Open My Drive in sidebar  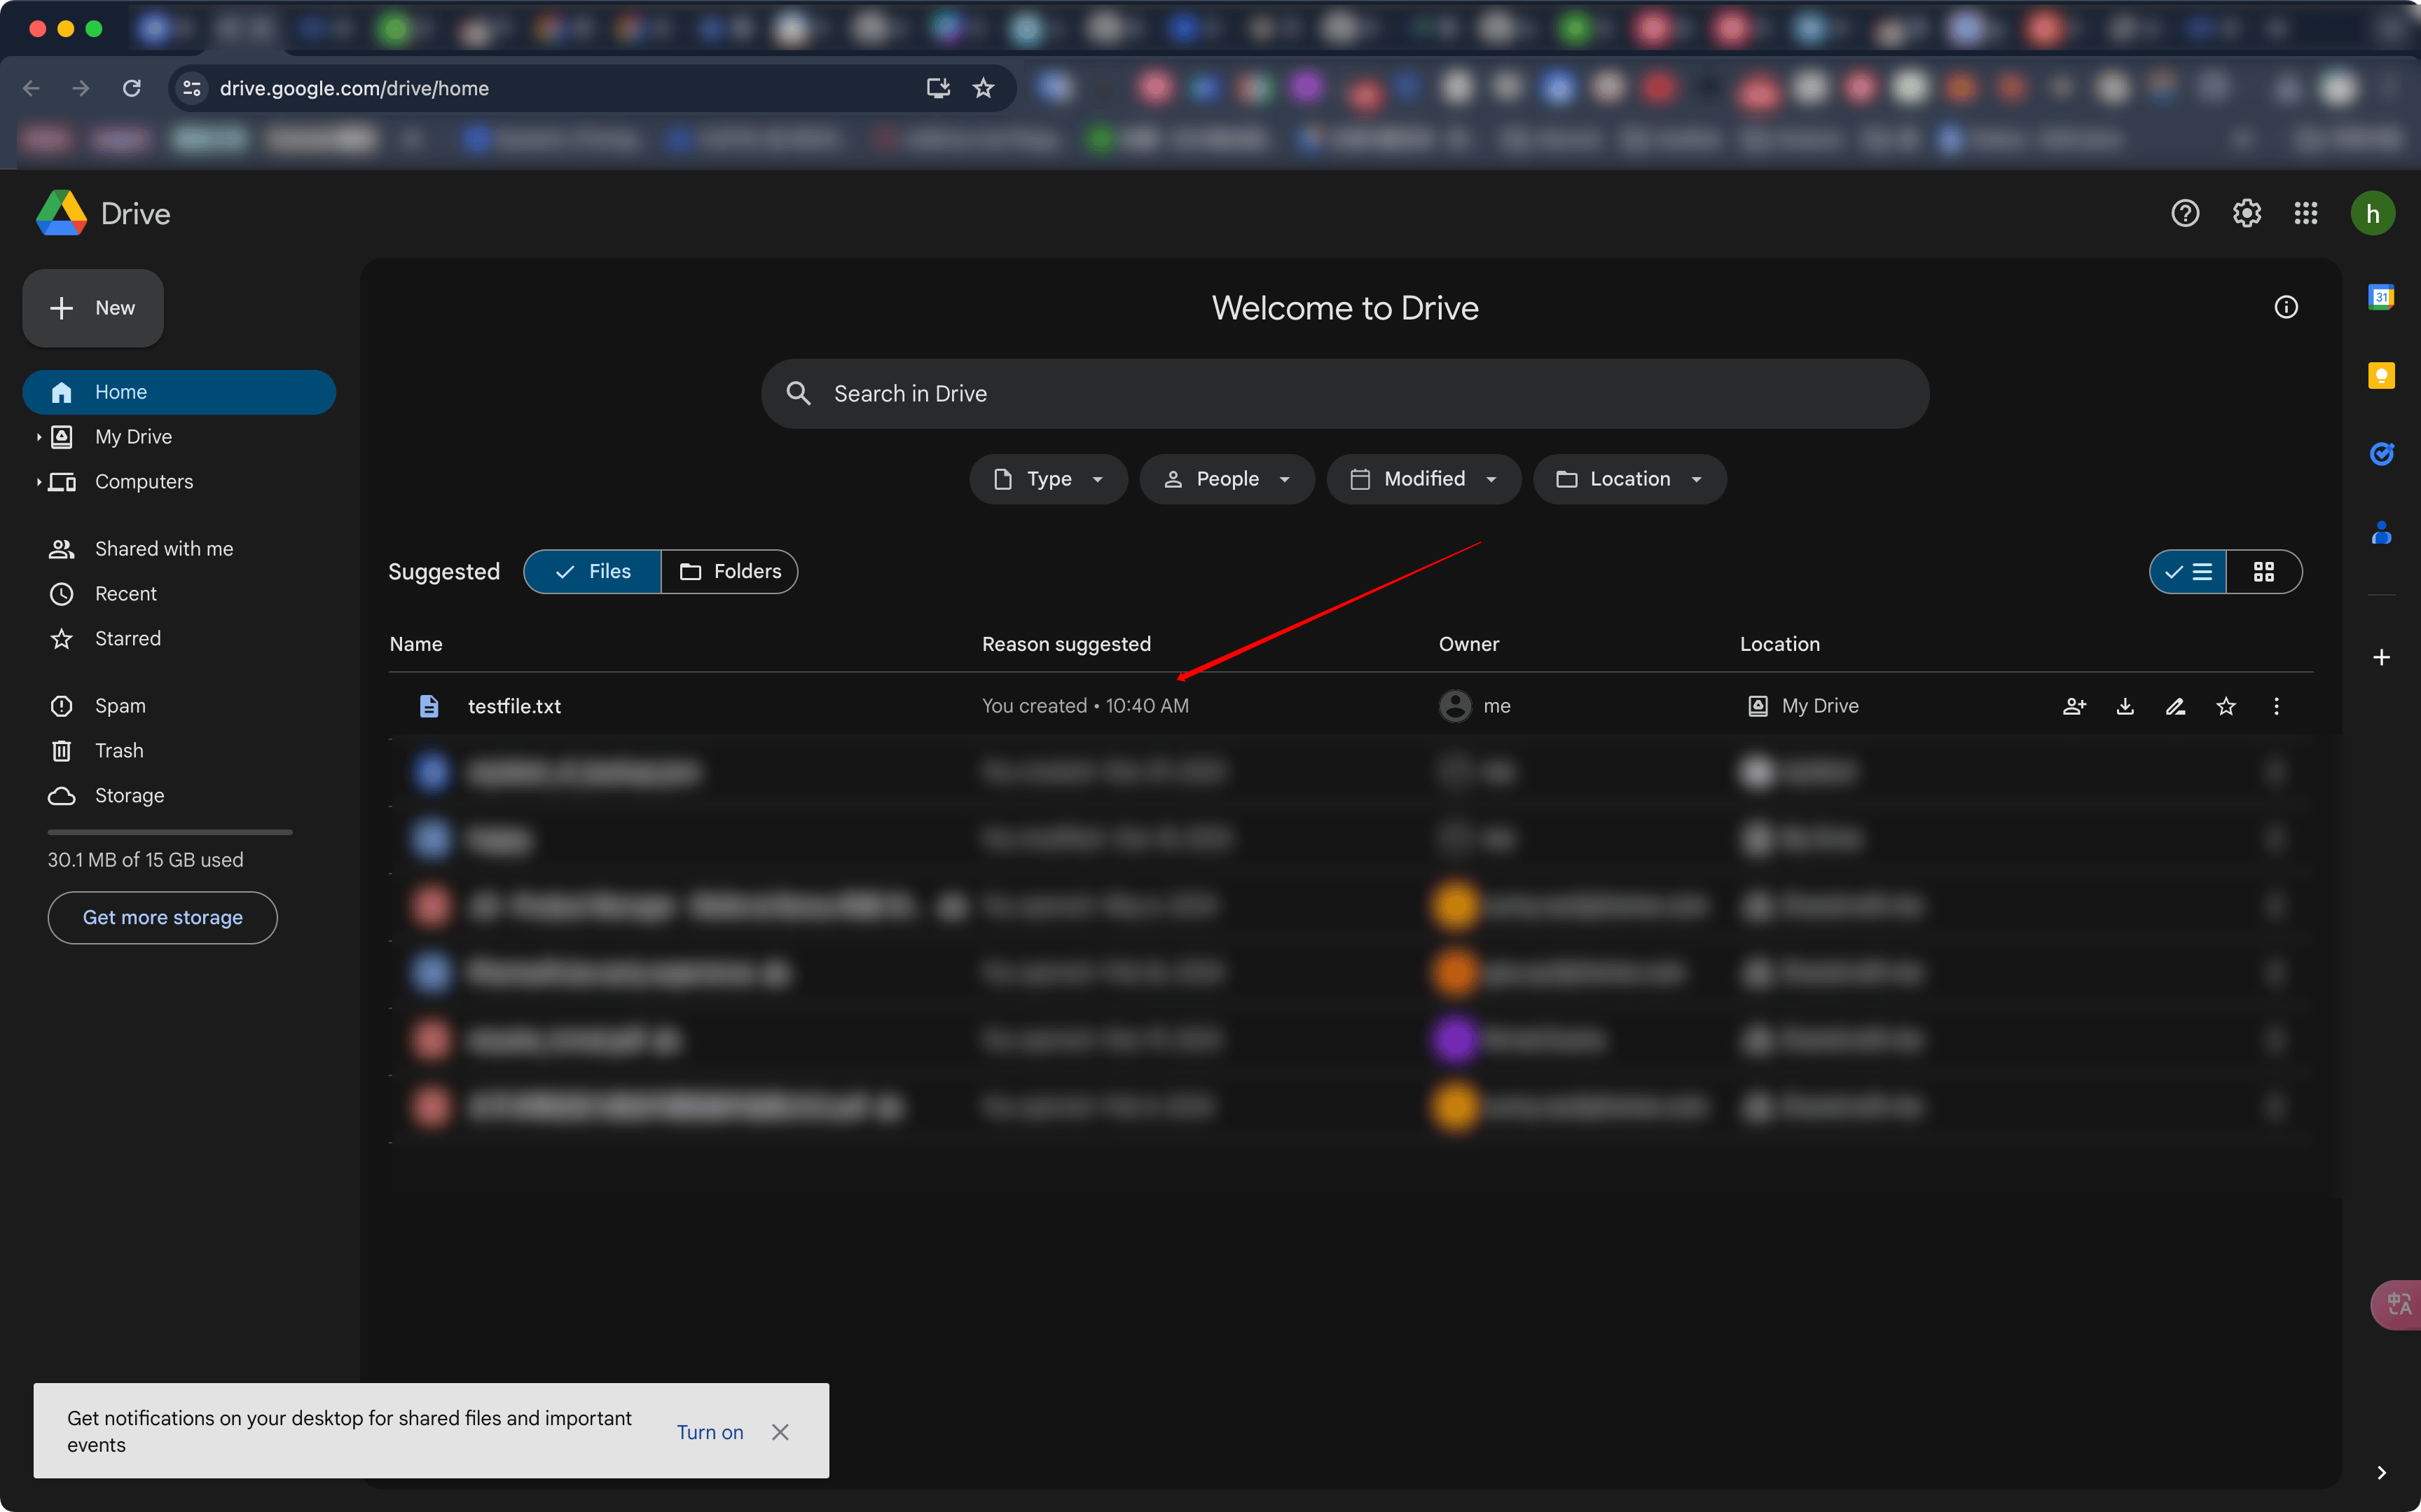[x=133, y=437]
